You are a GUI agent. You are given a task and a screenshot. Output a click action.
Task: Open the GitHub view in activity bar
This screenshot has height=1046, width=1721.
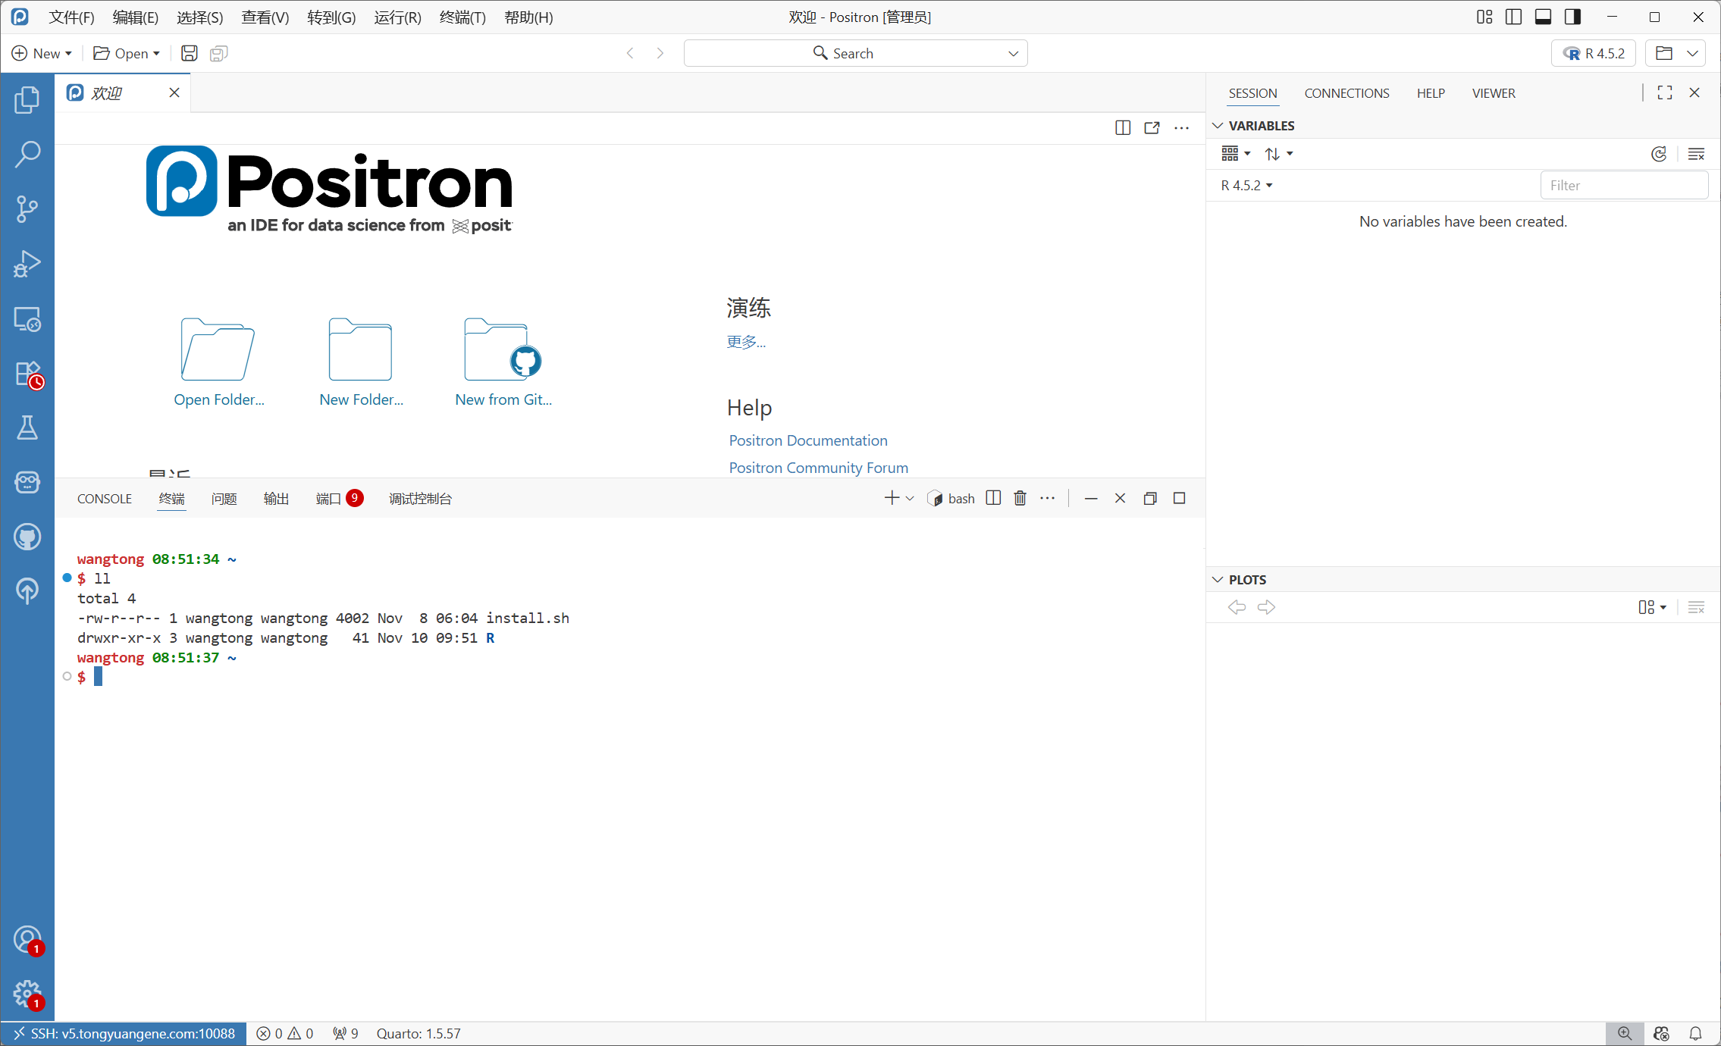click(x=27, y=537)
